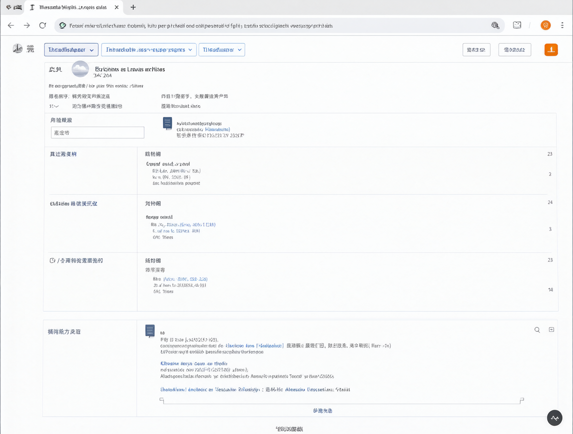573x434 pixels.
Task: Click the left-column label of the bottom panel
Action: tap(64, 332)
